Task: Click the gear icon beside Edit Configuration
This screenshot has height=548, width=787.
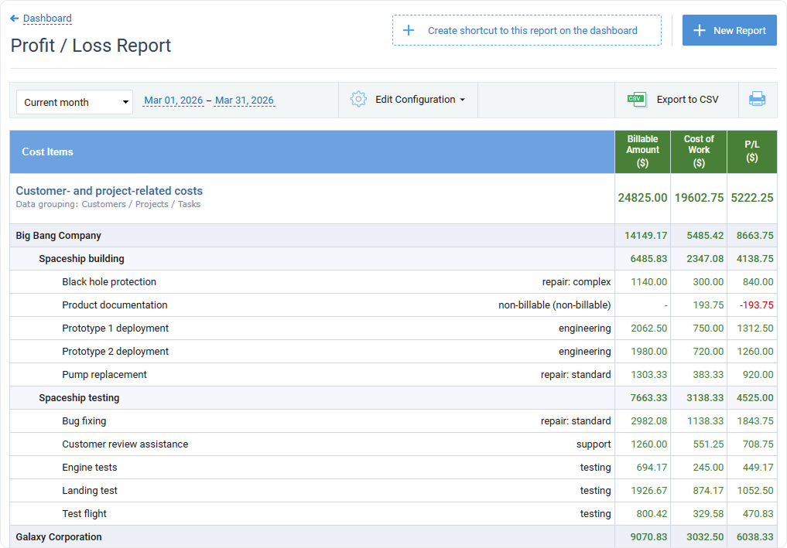Action: pos(358,100)
